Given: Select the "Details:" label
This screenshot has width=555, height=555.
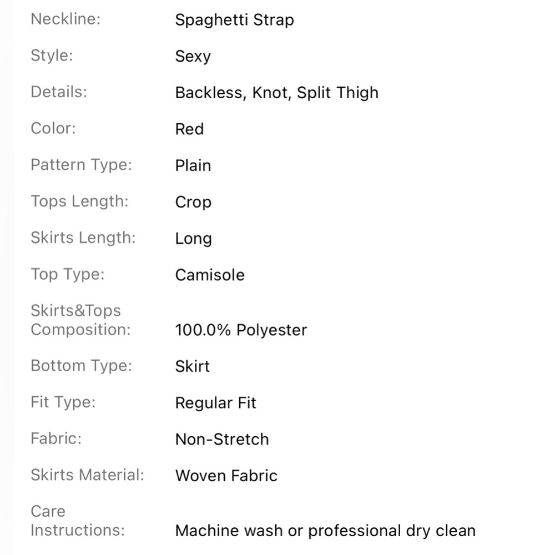Looking at the screenshot, I should (x=59, y=92).
